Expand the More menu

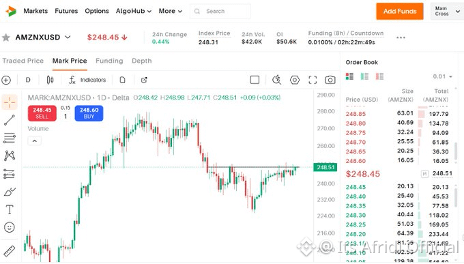tap(171, 11)
